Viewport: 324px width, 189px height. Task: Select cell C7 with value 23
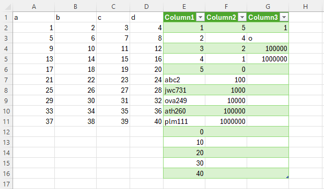click(113, 80)
